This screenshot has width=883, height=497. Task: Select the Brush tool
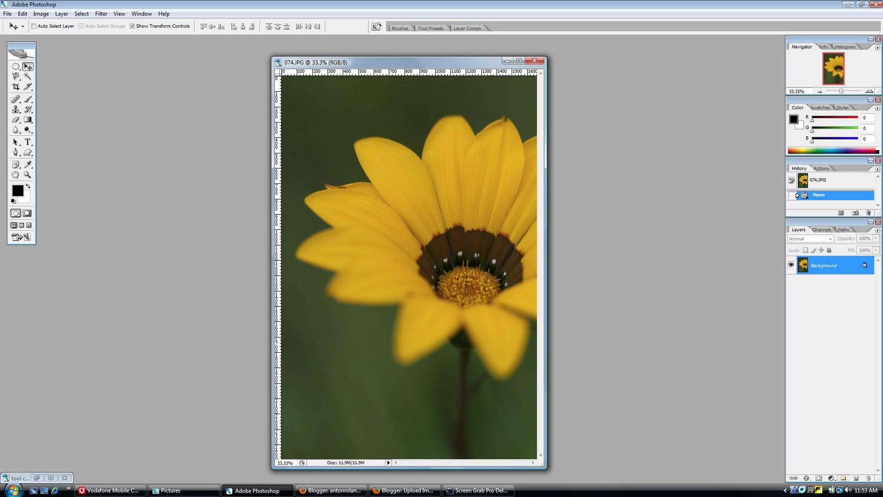click(28, 99)
